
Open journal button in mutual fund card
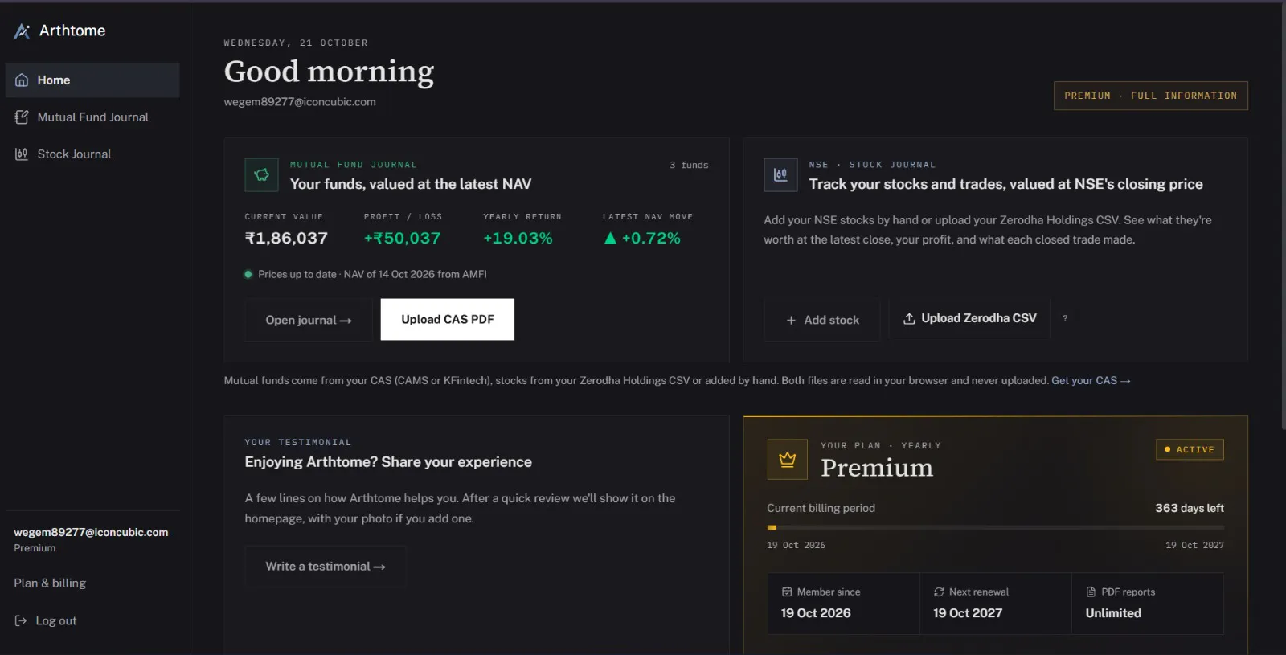[x=309, y=320]
